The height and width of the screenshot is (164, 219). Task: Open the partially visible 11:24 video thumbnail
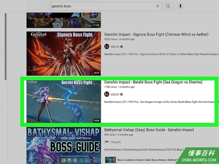tap(64, 20)
